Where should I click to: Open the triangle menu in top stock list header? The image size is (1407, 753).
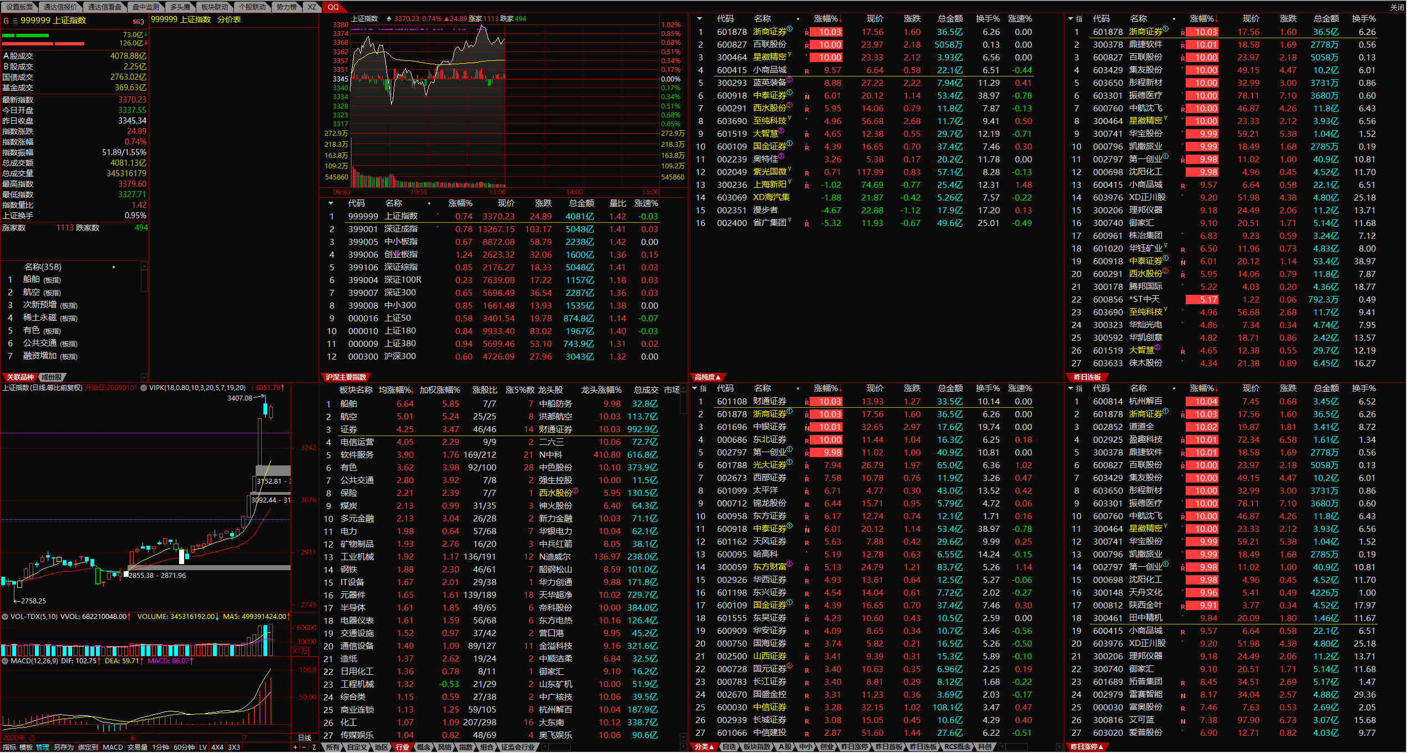[x=700, y=19]
